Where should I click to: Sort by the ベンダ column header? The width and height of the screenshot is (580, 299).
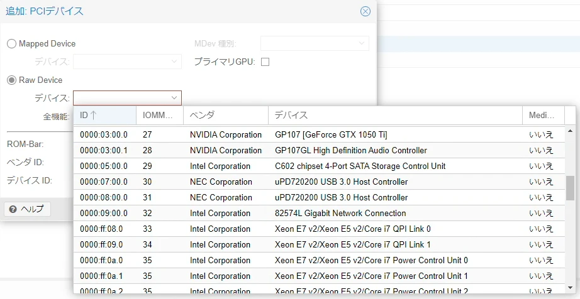click(x=226, y=115)
